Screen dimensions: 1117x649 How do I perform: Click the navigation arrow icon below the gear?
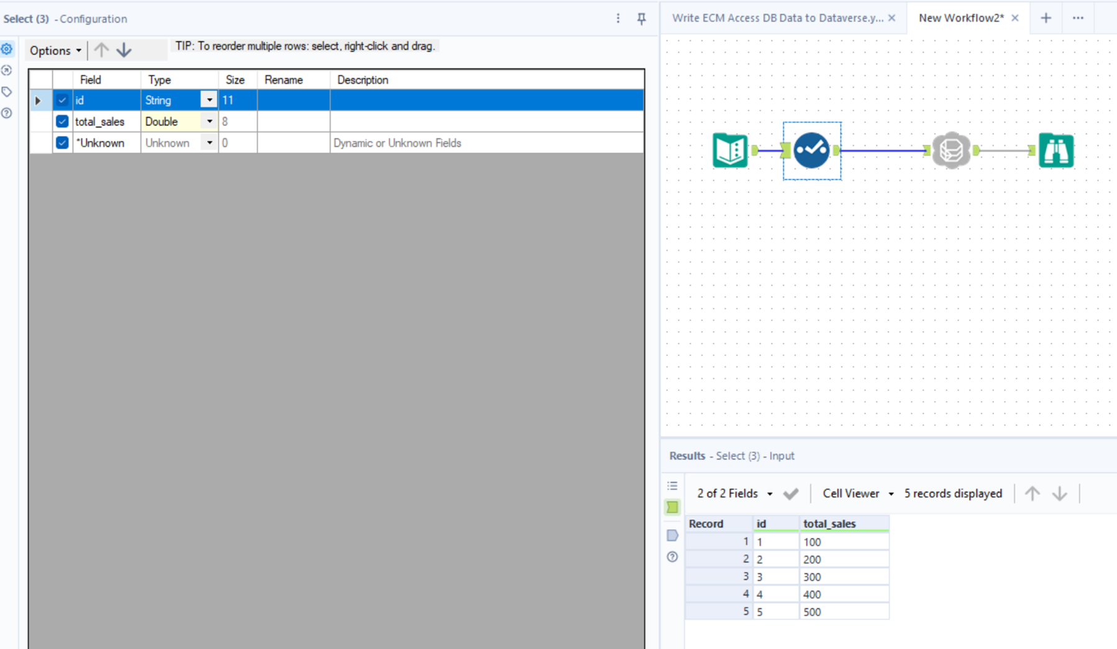(7, 70)
